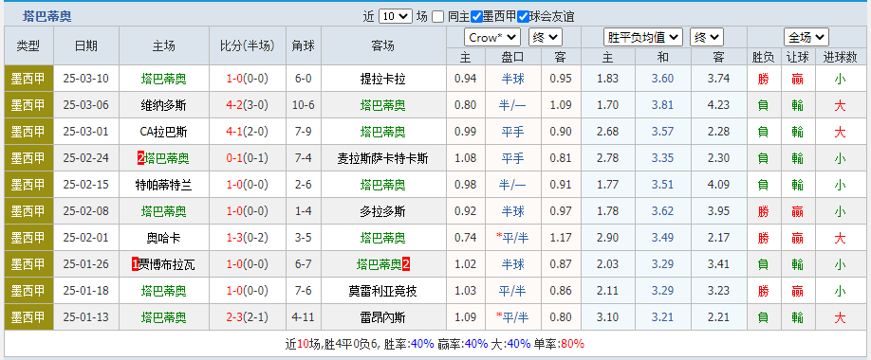Click score 0-1(0-1) on 25-02-24
This screenshot has width=871, height=360.
coord(248,158)
